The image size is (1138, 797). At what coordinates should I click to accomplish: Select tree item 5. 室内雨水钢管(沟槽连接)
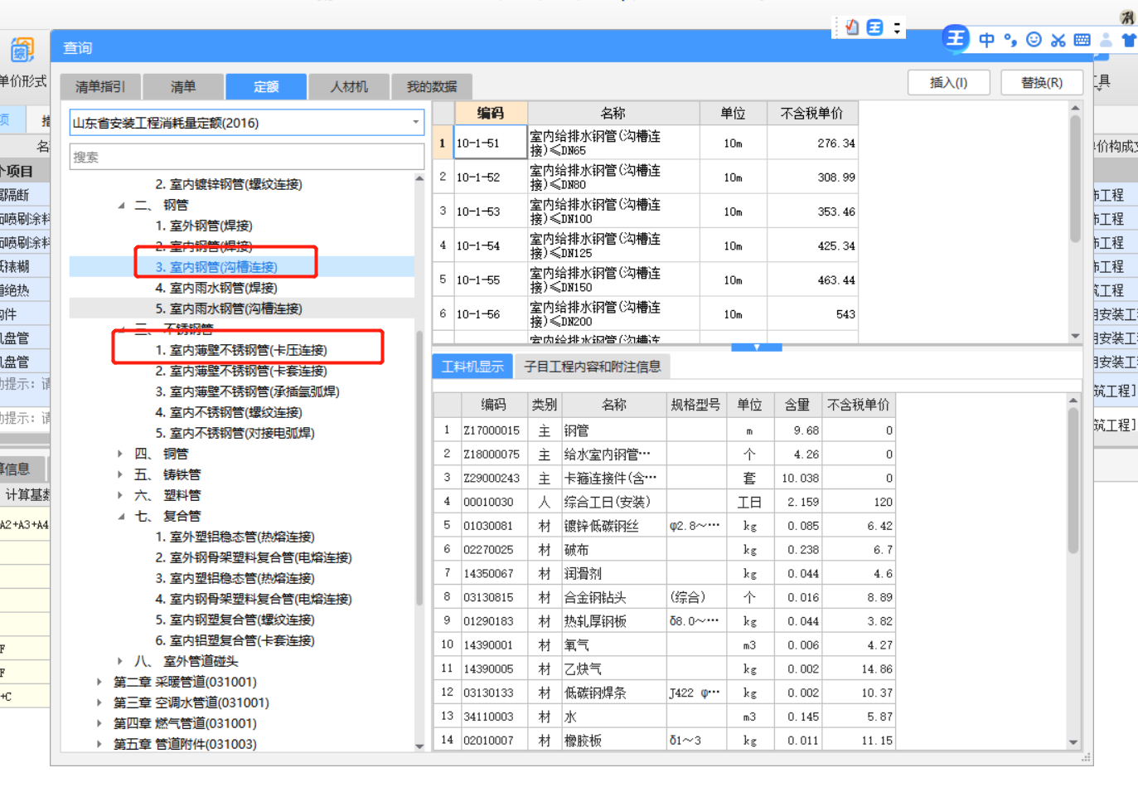point(229,309)
